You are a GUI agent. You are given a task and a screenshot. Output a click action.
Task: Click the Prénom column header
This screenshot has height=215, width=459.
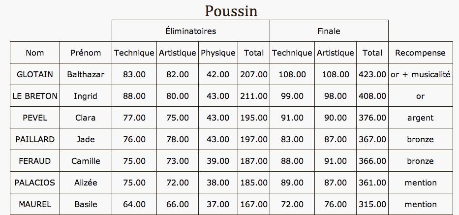click(86, 53)
